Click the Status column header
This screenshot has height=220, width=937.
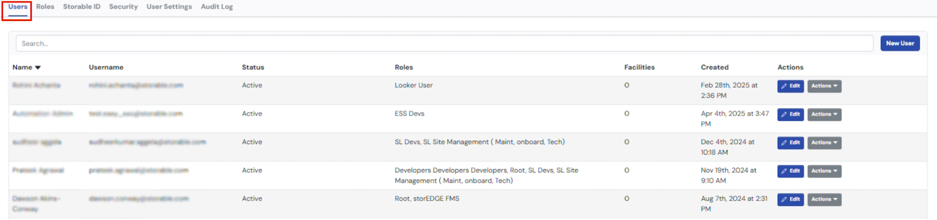(253, 68)
